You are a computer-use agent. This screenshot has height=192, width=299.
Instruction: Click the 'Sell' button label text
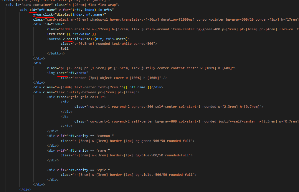pos(65,49)
